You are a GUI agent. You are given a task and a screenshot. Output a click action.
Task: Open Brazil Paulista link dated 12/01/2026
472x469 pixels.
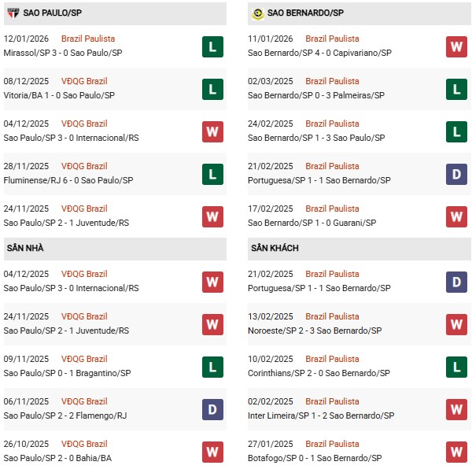click(88, 39)
